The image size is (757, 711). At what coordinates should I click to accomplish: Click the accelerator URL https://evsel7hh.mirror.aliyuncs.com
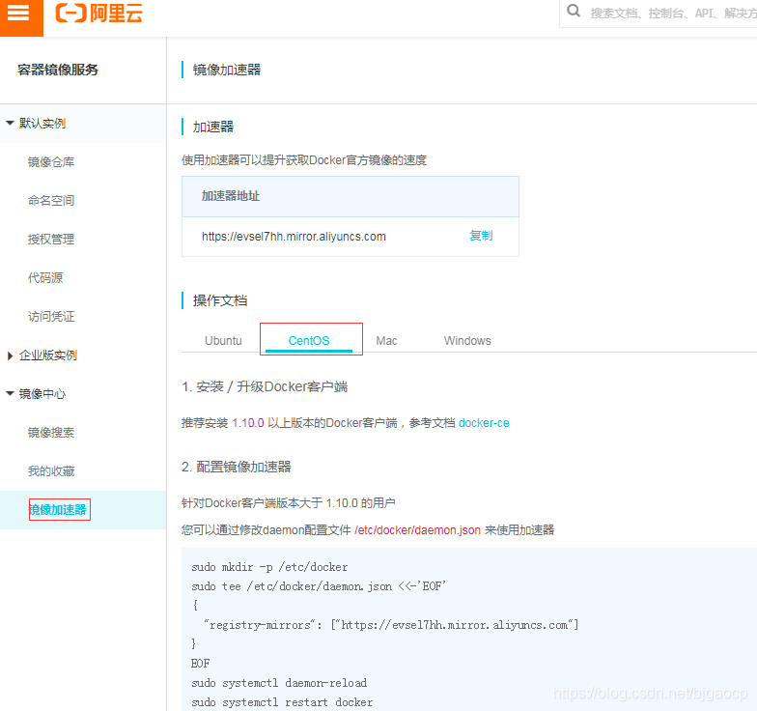[294, 236]
